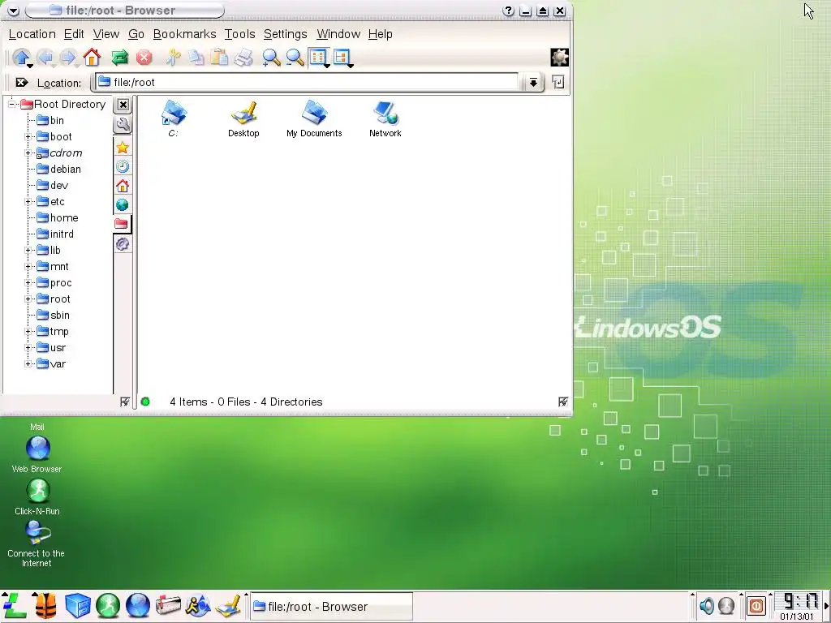Click the file:/root - Browser taskbar entry
This screenshot has height=623, width=831.
point(331,606)
